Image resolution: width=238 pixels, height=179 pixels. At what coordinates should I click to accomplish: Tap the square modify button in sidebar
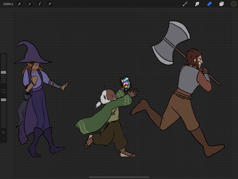coord(3,91)
